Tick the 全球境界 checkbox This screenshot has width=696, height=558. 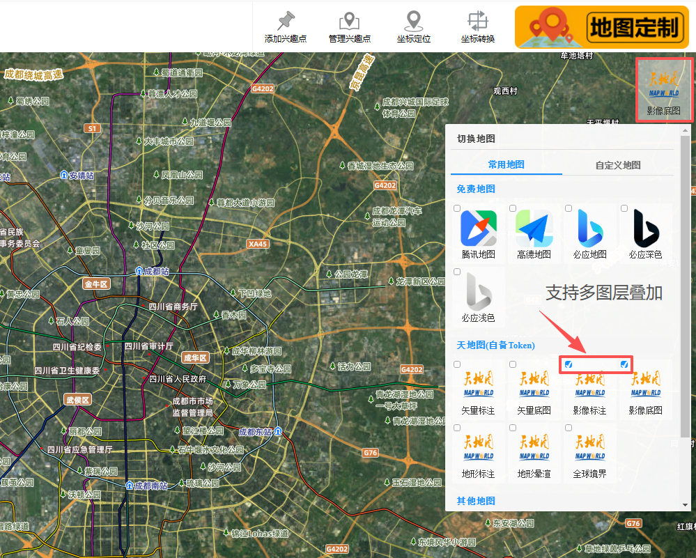[569, 428]
